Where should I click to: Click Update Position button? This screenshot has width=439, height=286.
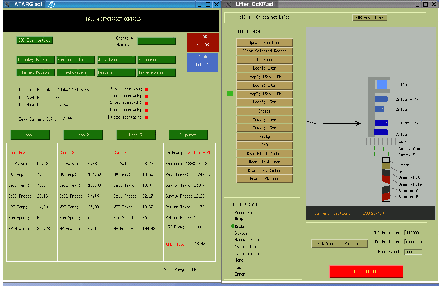pyautogui.click(x=265, y=43)
